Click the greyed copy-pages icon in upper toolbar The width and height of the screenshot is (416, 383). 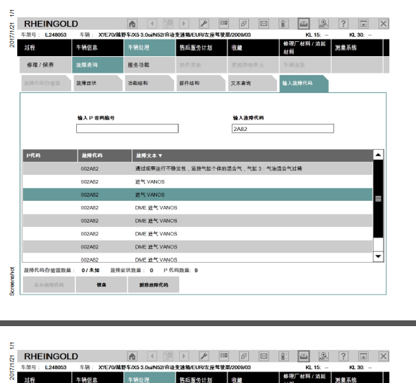pyautogui.click(x=168, y=24)
